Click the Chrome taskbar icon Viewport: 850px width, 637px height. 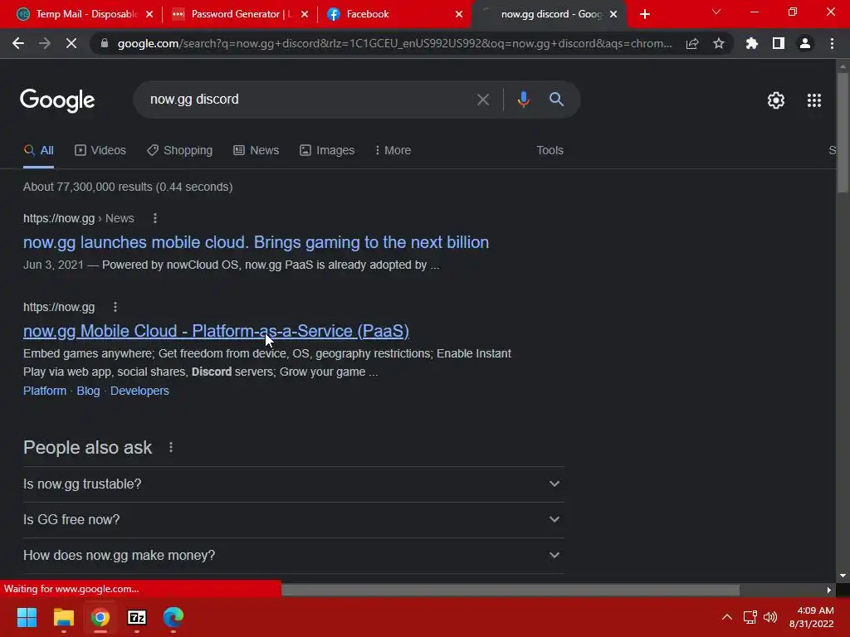(x=100, y=617)
